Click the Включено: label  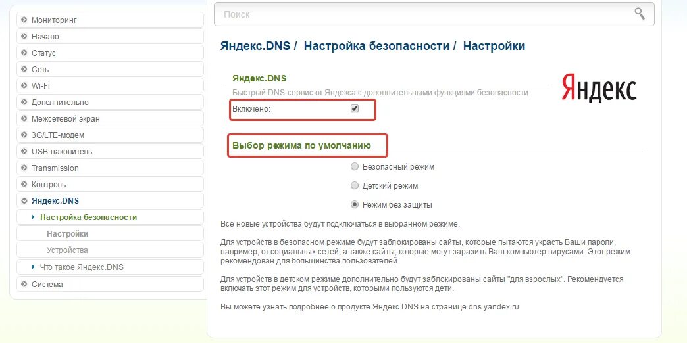[x=251, y=109]
